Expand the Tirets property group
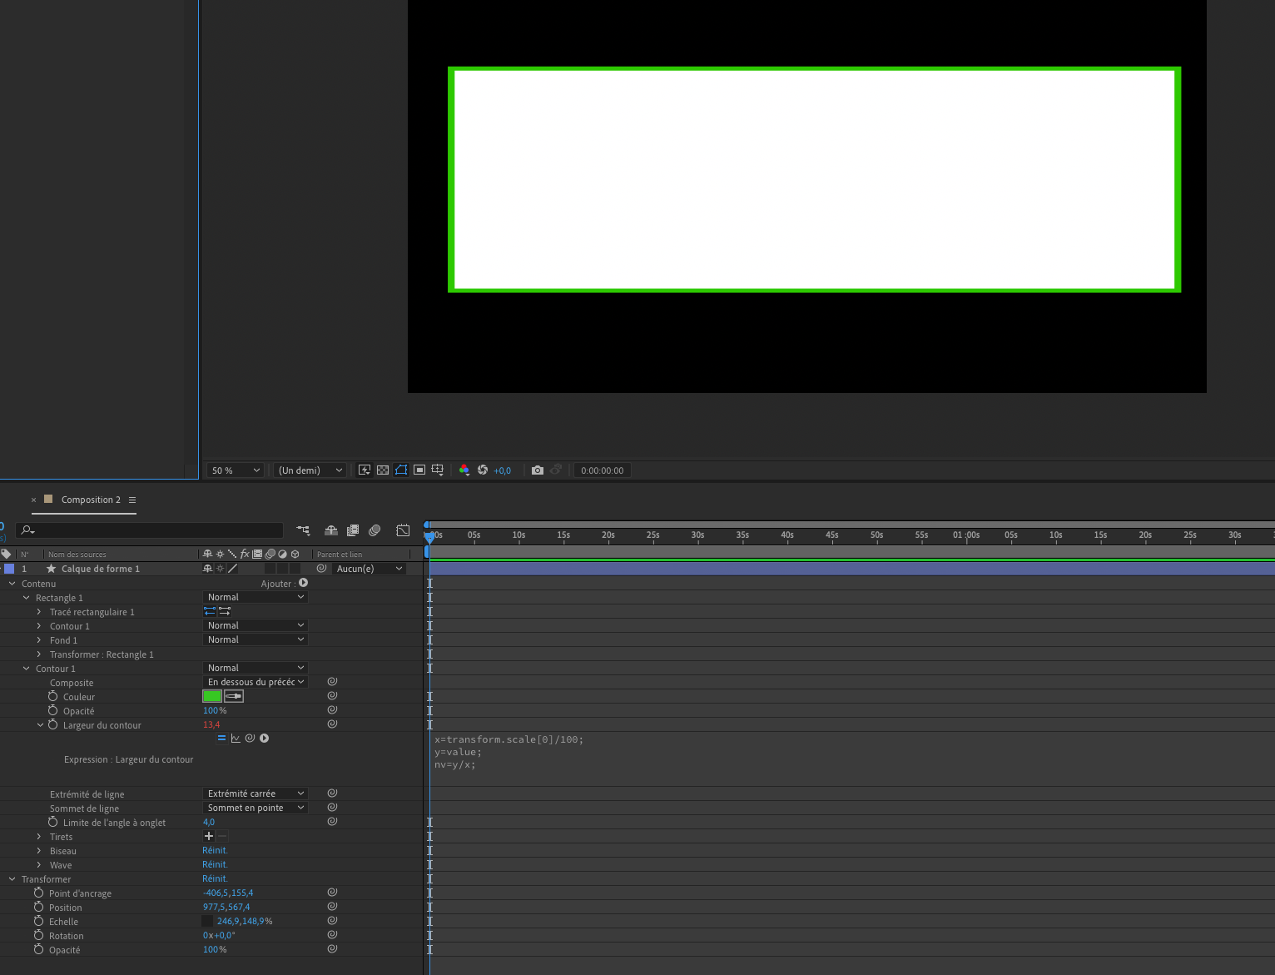 click(x=39, y=837)
